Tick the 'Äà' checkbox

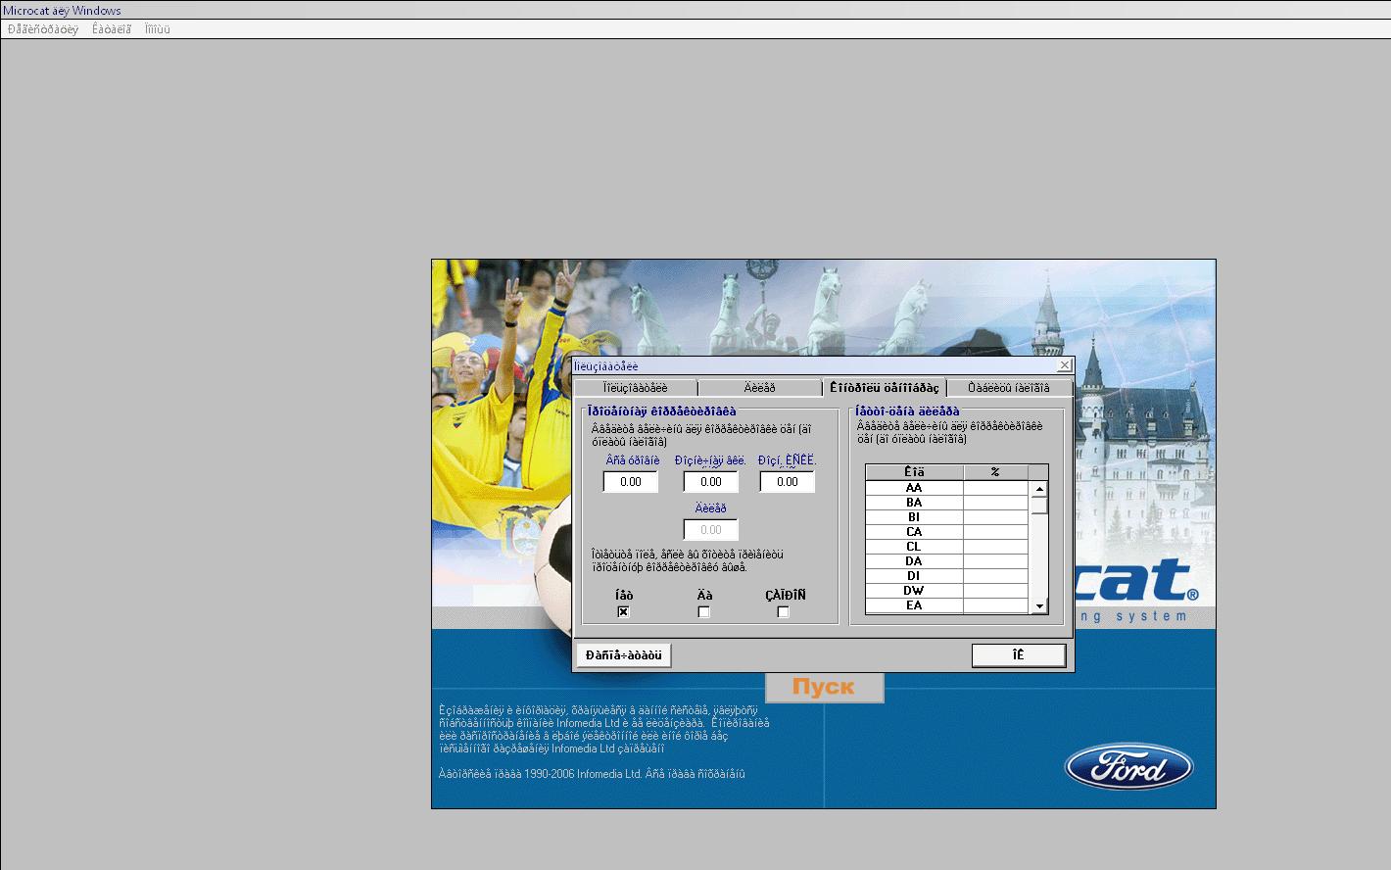point(703,612)
